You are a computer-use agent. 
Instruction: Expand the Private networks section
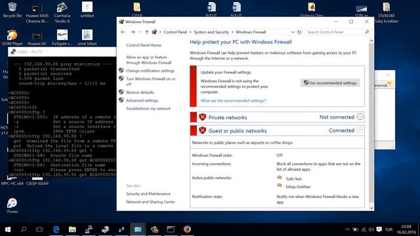pyautogui.click(x=360, y=117)
